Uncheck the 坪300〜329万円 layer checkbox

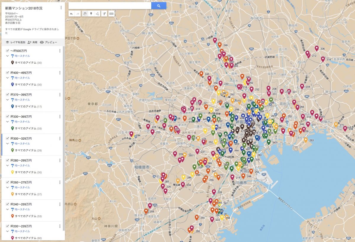click(x=7, y=138)
